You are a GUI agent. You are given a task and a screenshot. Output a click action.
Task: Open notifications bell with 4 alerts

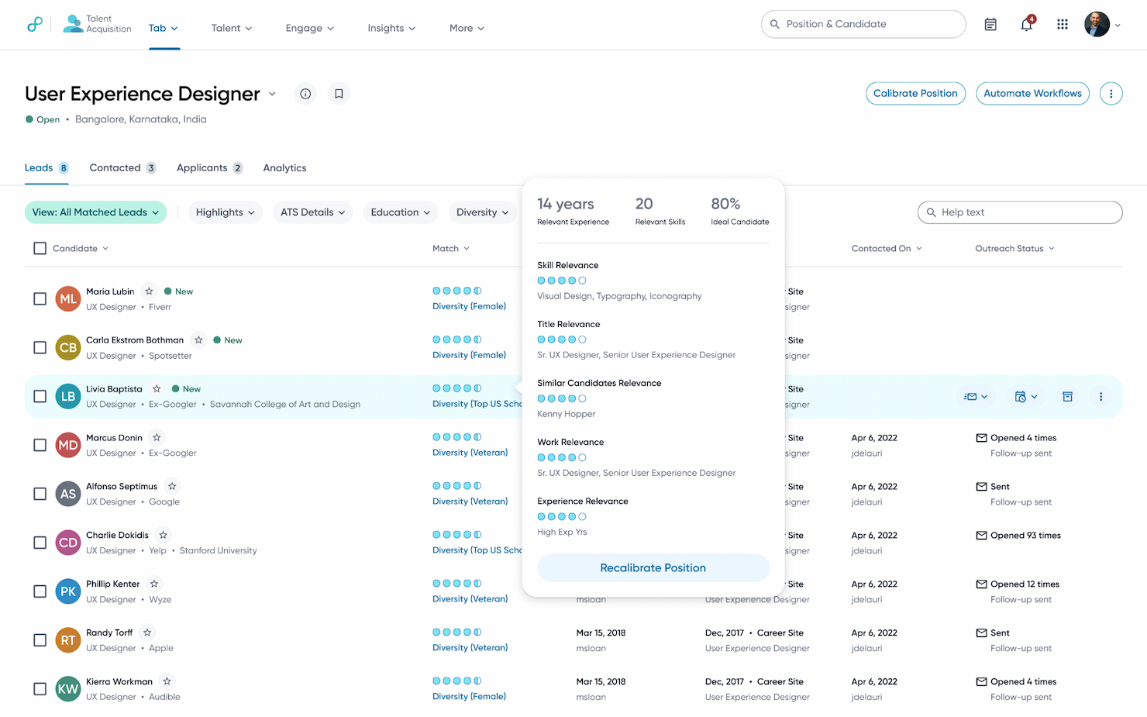(x=1026, y=24)
